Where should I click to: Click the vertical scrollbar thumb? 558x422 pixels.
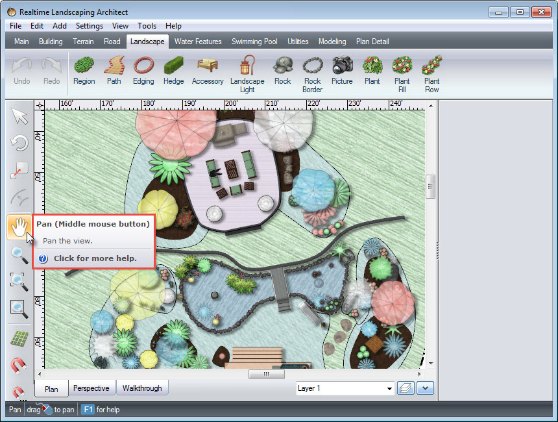click(431, 186)
